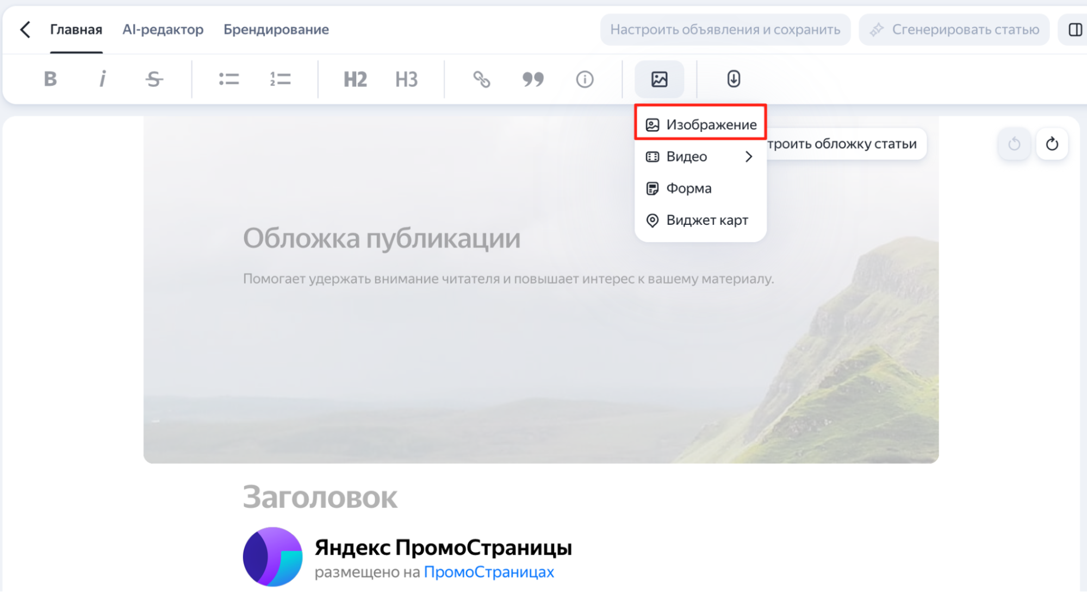The image size is (1087, 592).
Task: Choose Видео from the insert menu
Action: pyautogui.click(x=700, y=156)
